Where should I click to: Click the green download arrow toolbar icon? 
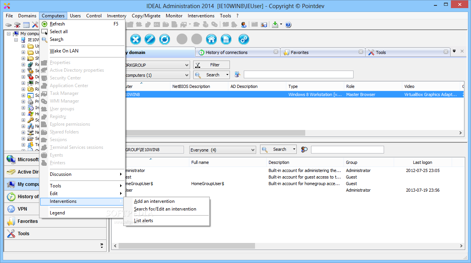pyautogui.click(x=275, y=25)
